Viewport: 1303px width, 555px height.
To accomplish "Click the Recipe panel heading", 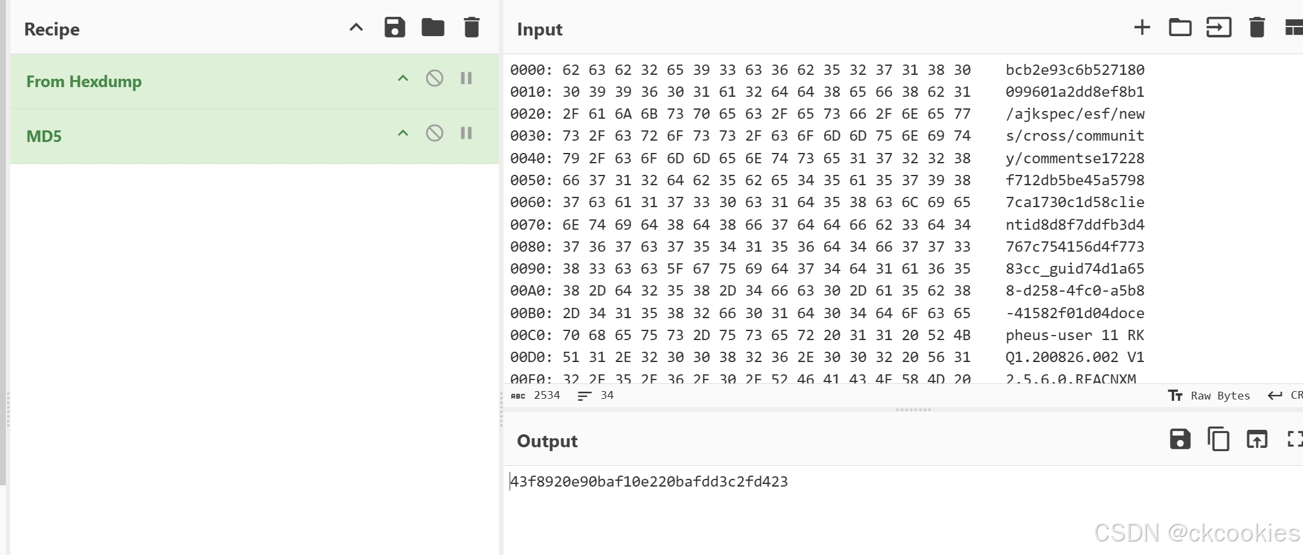I will coord(52,29).
